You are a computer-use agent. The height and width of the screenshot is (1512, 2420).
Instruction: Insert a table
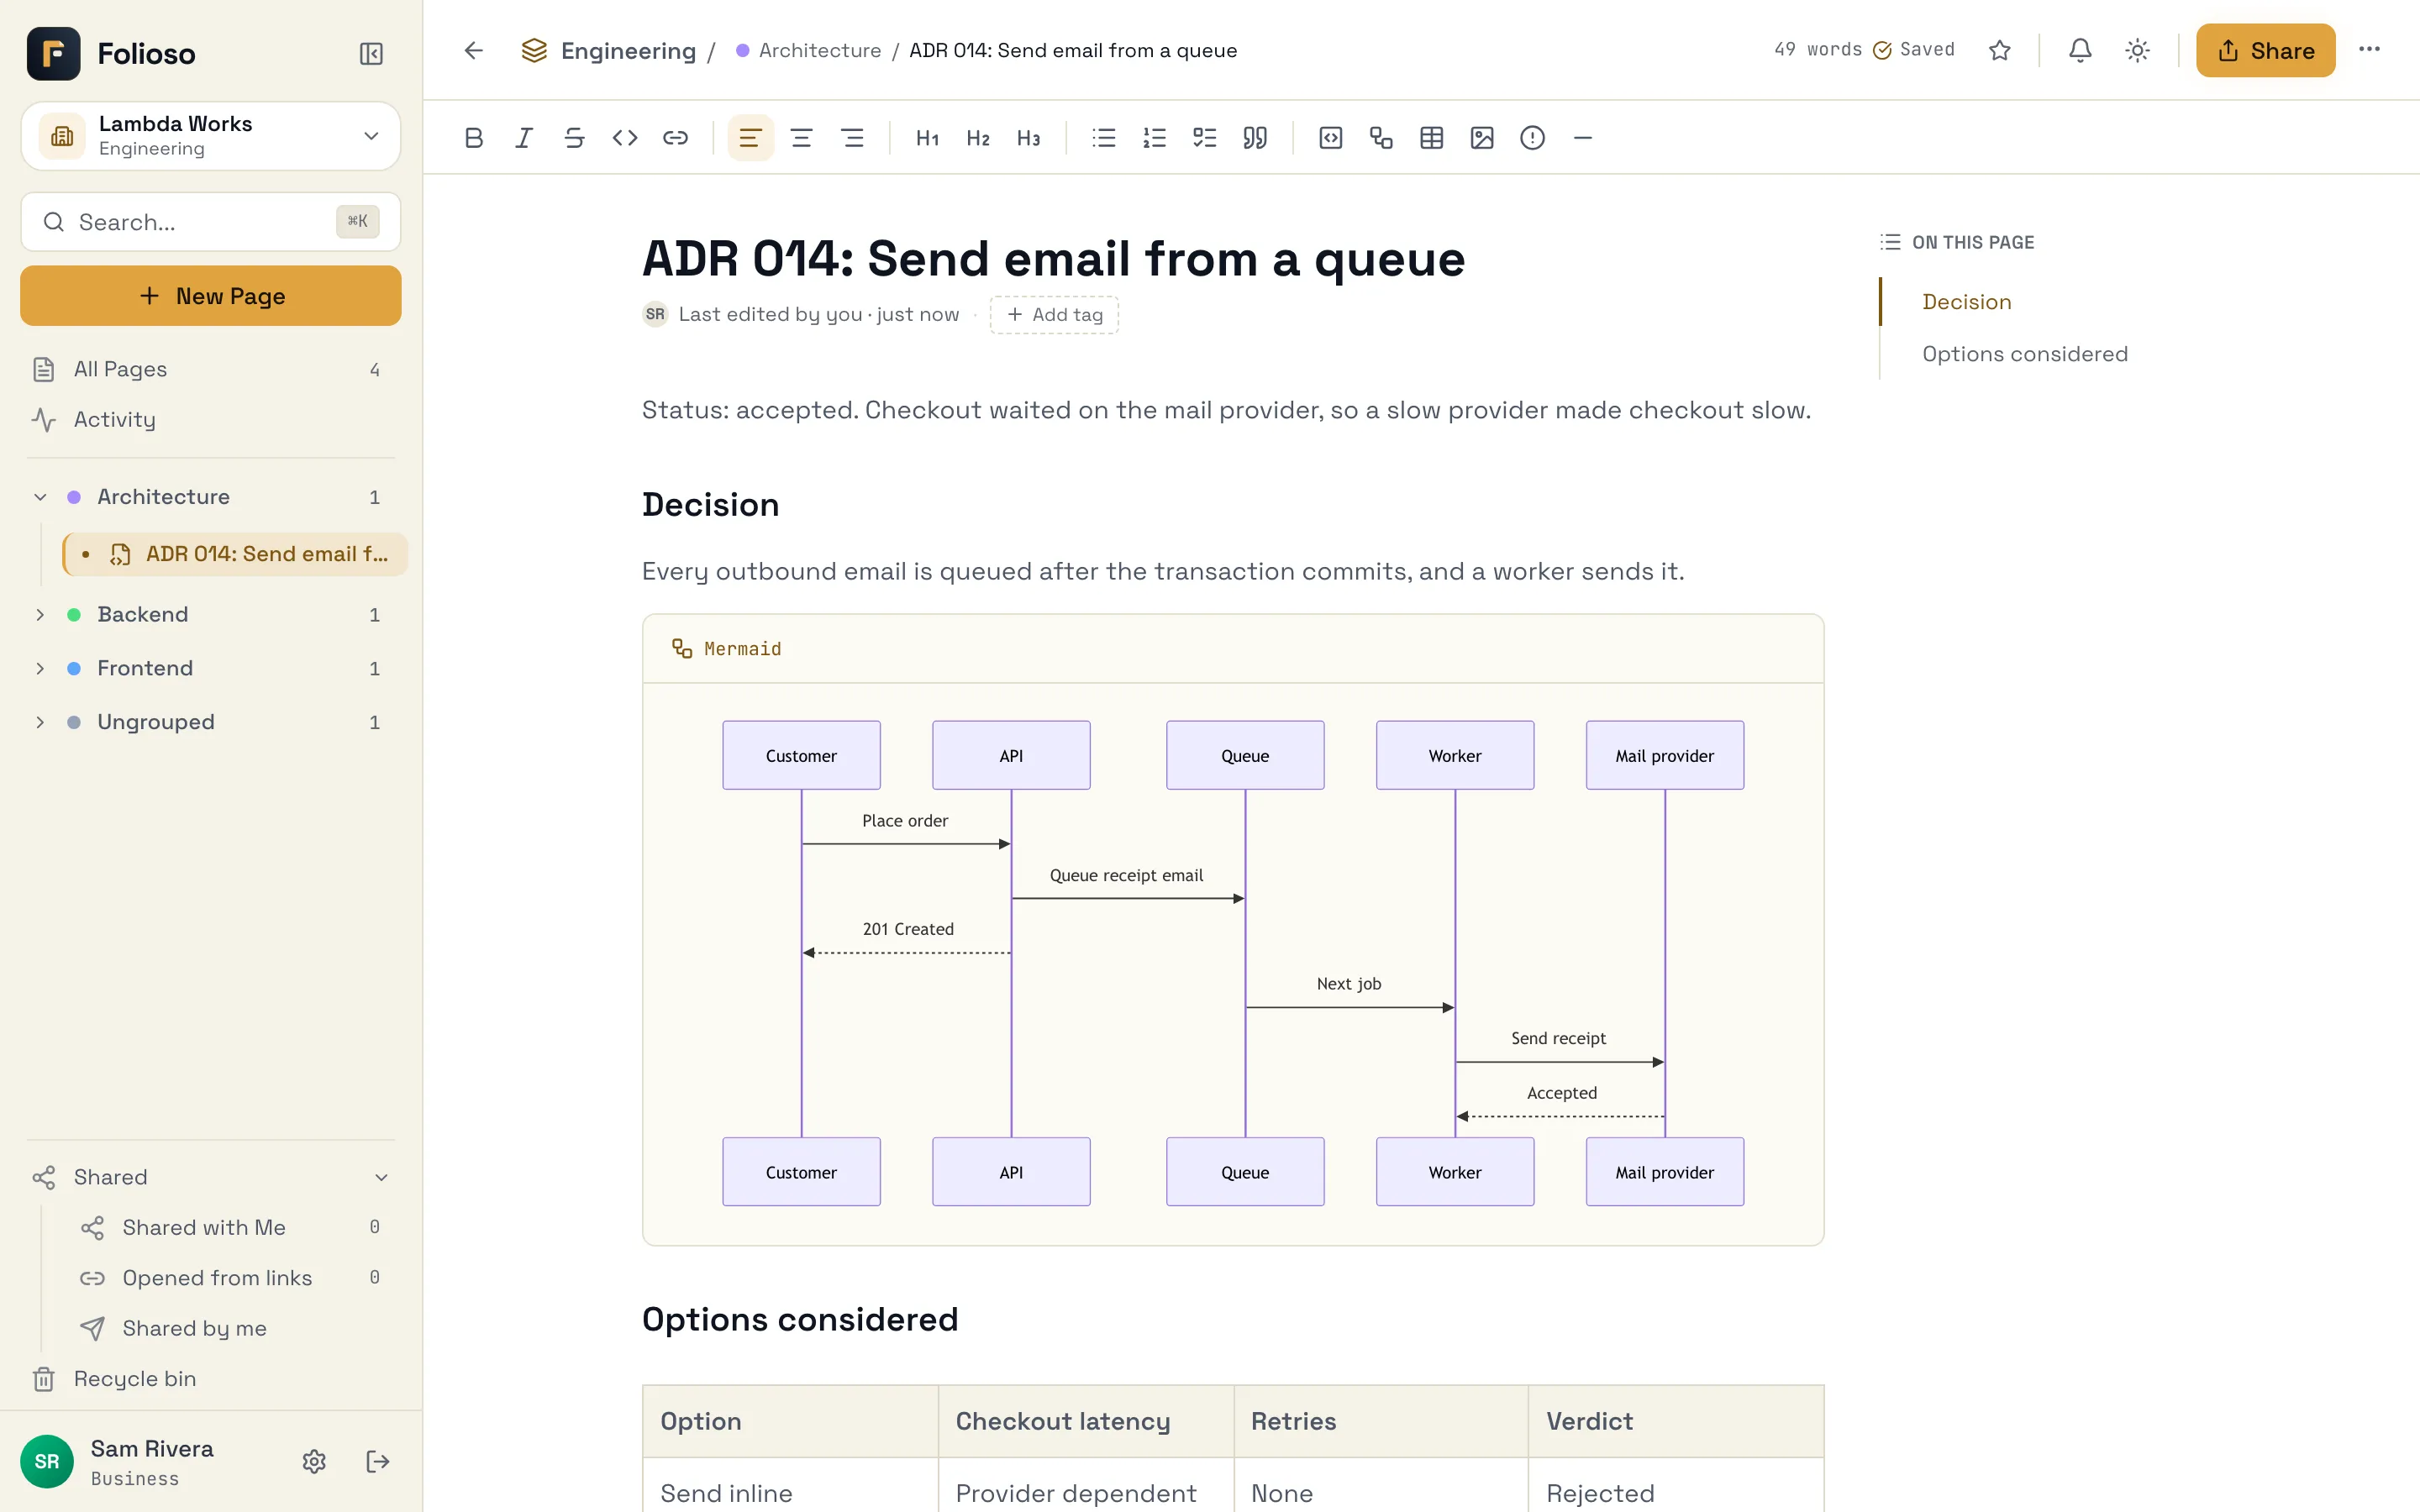[x=1431, y=138]
